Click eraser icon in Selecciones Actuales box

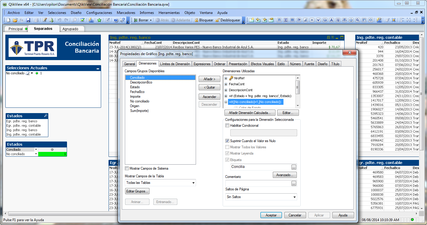(x=27, y=73)
